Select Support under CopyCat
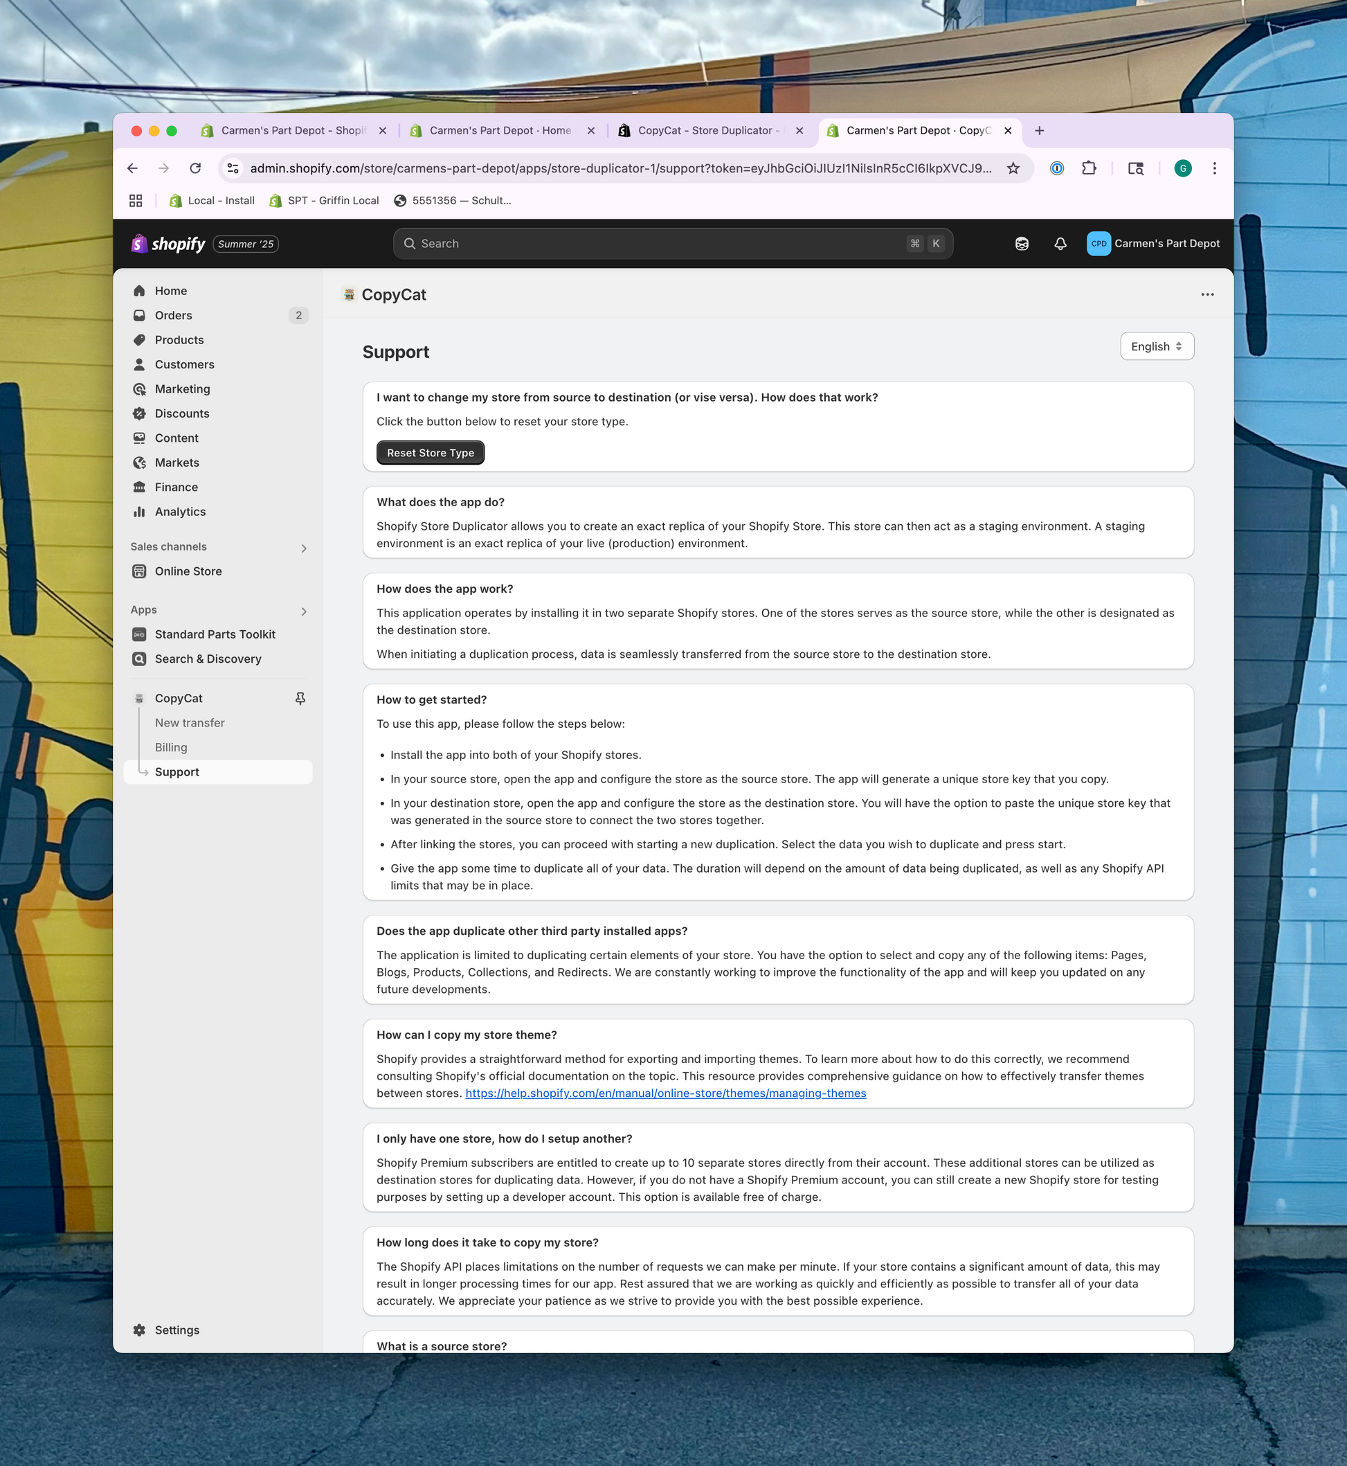1347x1466 pixels. tap(218, 772)
